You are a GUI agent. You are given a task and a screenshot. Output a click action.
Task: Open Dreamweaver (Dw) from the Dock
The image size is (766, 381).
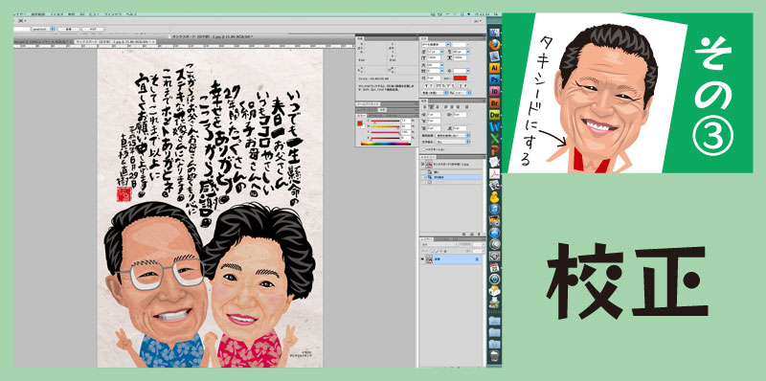click(x=494, y=114)
